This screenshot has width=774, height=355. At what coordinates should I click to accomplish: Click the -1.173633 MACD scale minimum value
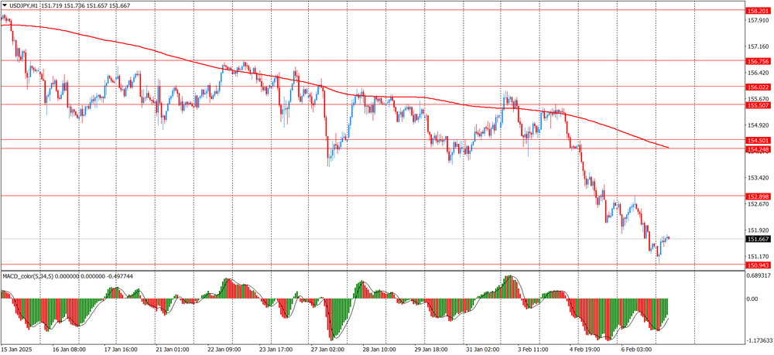[x=758, y=340]
